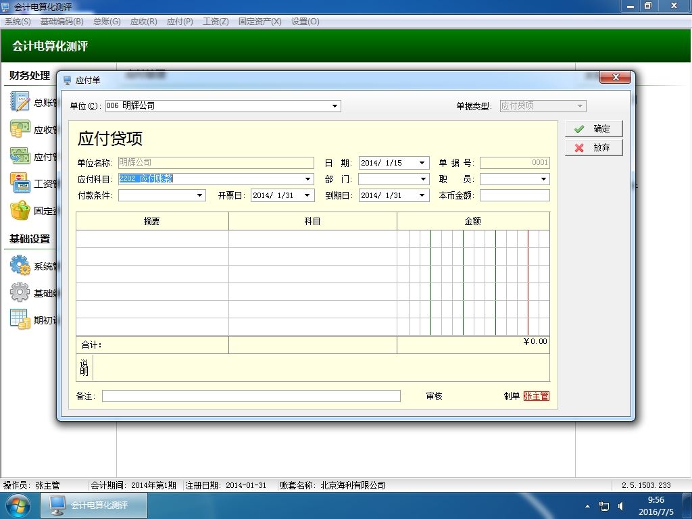Confirm with the 确定 button
692x519 pixels.
pyautogui.click(x=593, y=129)
